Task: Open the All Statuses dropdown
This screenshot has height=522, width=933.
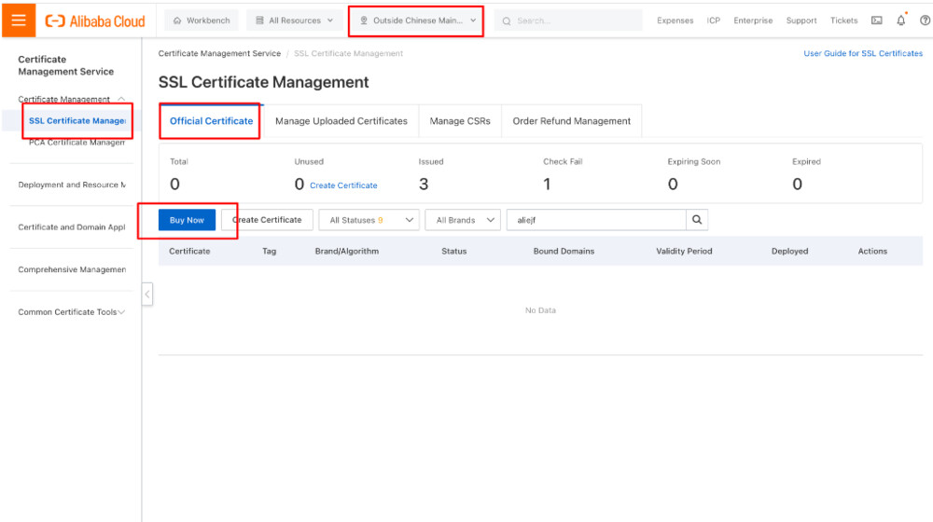Action: [x=369, y=220]
